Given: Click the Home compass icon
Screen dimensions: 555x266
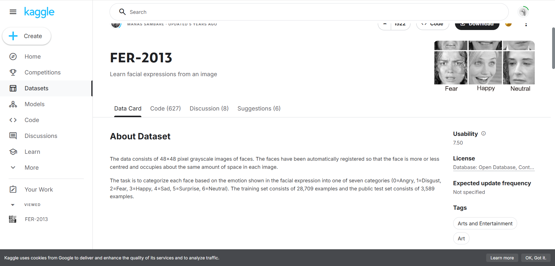Looking at the screenshot, I should pyautogui.click(x=13, y=57).
